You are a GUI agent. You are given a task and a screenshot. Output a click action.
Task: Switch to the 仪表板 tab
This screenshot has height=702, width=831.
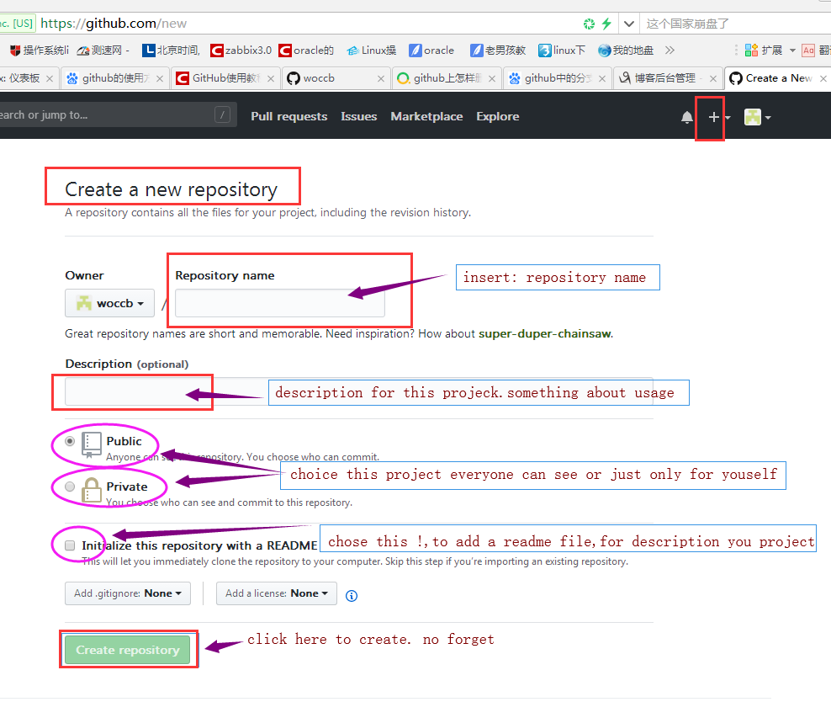pos(29,78)
